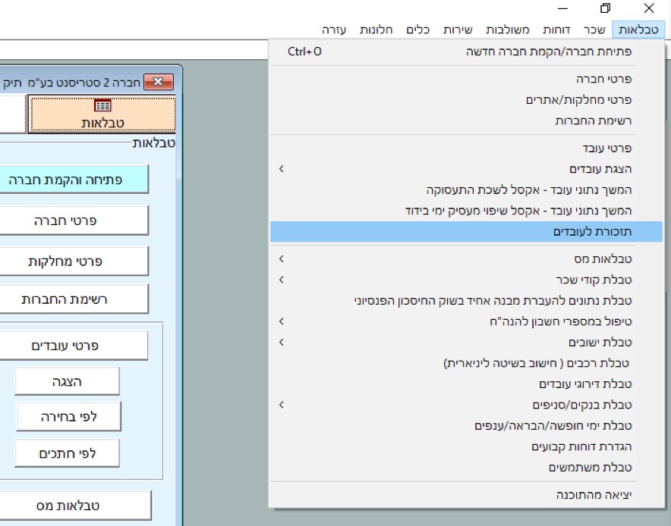Select טבלת ימי חופשה/הבראה/ענפים entry

(x=467, y=426)
